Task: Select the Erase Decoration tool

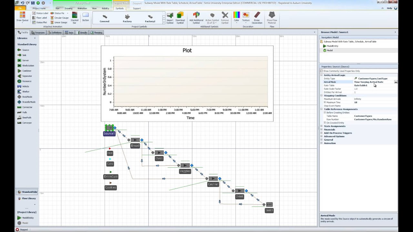Action: click(257, 18)
